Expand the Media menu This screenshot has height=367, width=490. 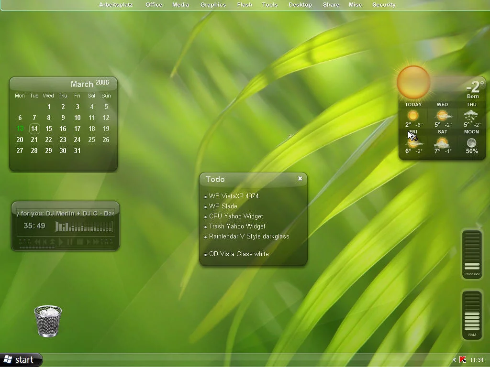pyautogui.click(x=180, y=5)
